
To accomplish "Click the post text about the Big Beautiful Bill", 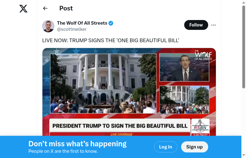I will (x=111, y=40).
